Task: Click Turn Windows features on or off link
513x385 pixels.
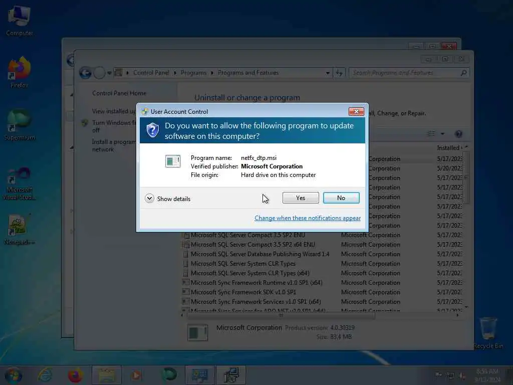Action: [x=114, y=126]
